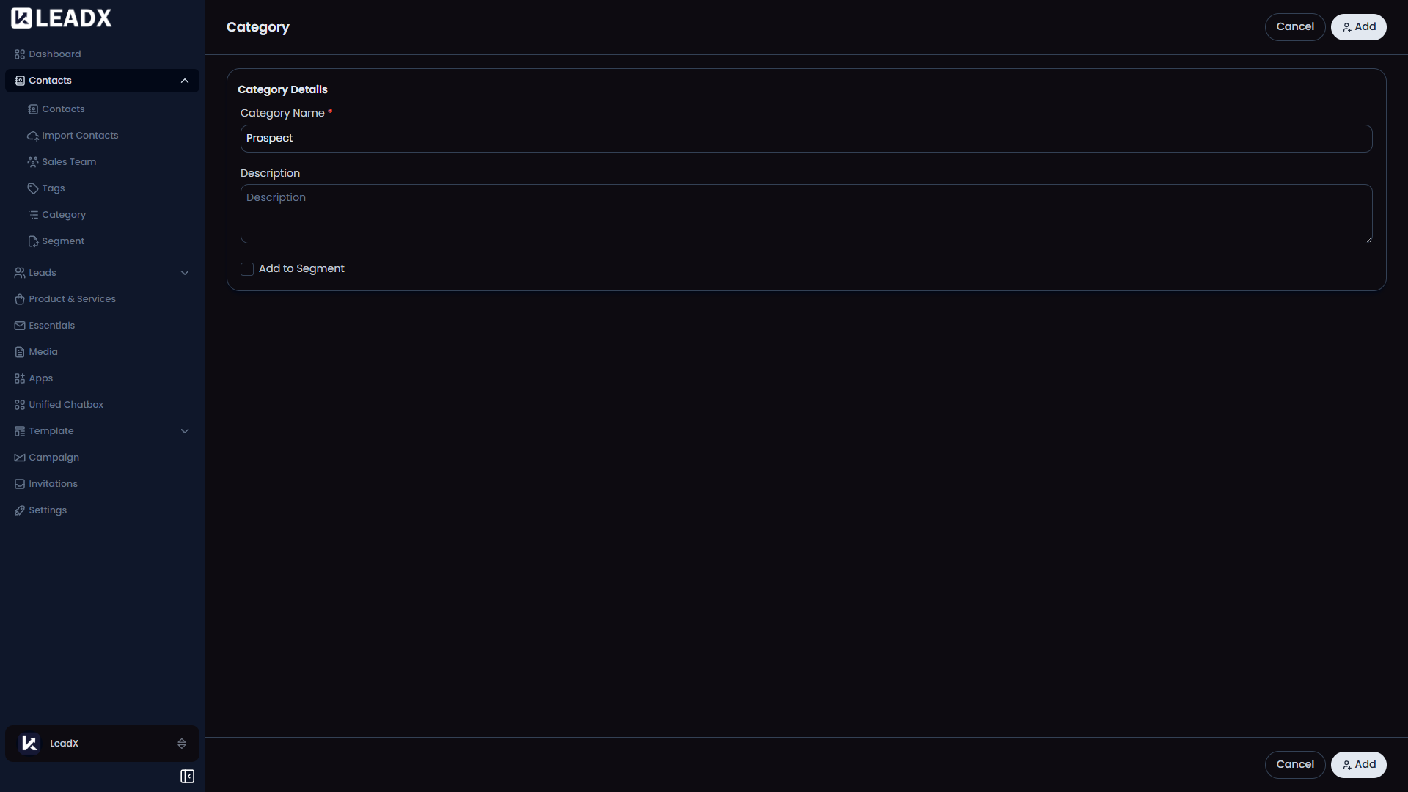Click the Tags icon in Contacts menu
The image size is (1408, 792).
[x=33, y=188]
